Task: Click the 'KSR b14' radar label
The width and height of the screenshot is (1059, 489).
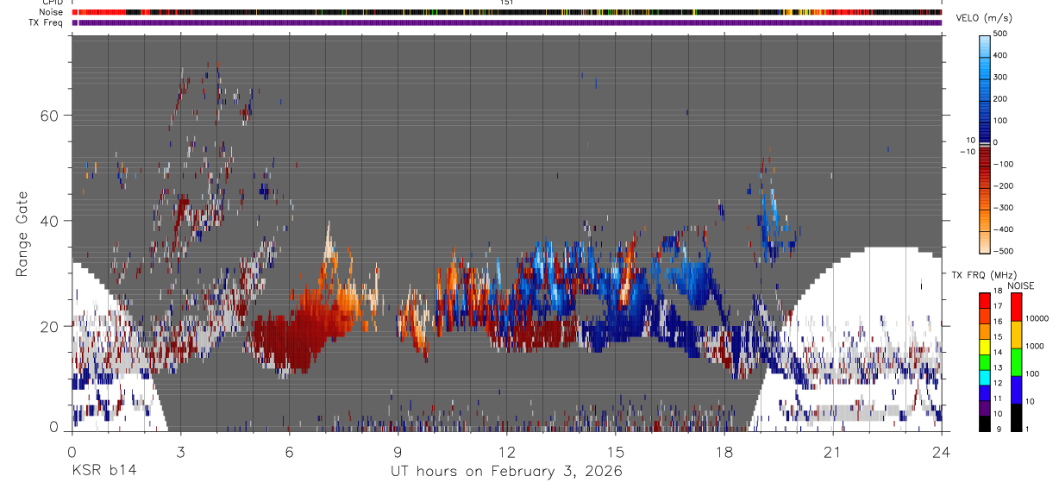Action: pos(103,472)
